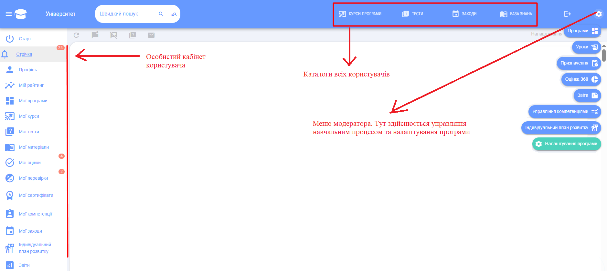Focus the Швидкий пошук search field
Image resolution: width=607 pixels, height=271 pixels.
[128, 14]
